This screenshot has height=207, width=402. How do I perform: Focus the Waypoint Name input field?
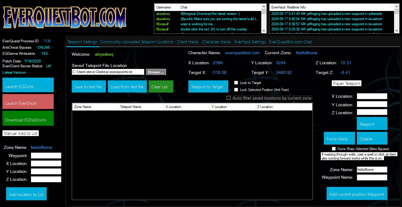point(372,177)
